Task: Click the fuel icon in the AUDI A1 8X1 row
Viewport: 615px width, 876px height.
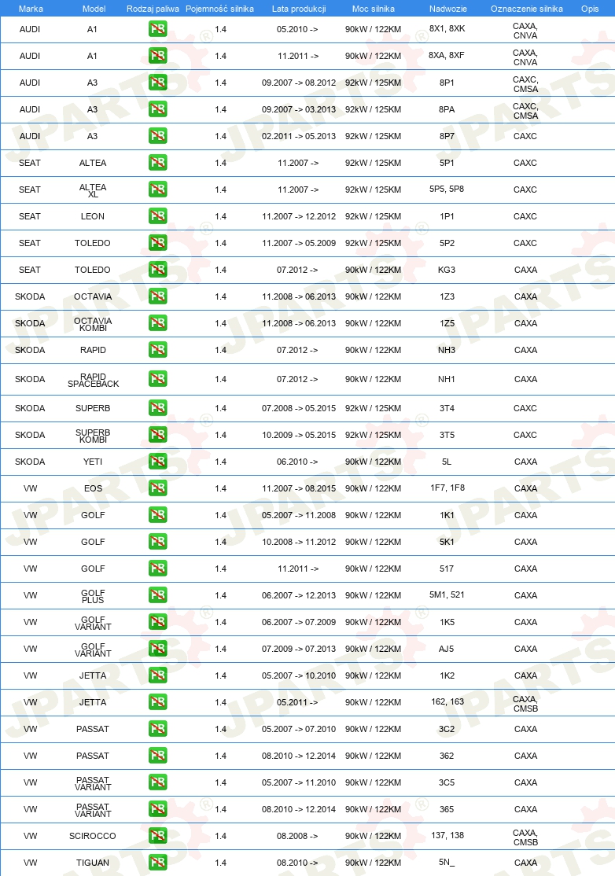Action: pos(157,28)
